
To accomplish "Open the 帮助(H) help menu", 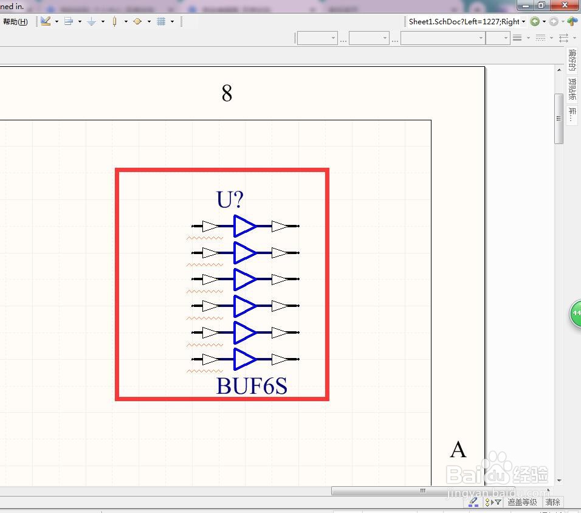I will [x=15, y=21].
